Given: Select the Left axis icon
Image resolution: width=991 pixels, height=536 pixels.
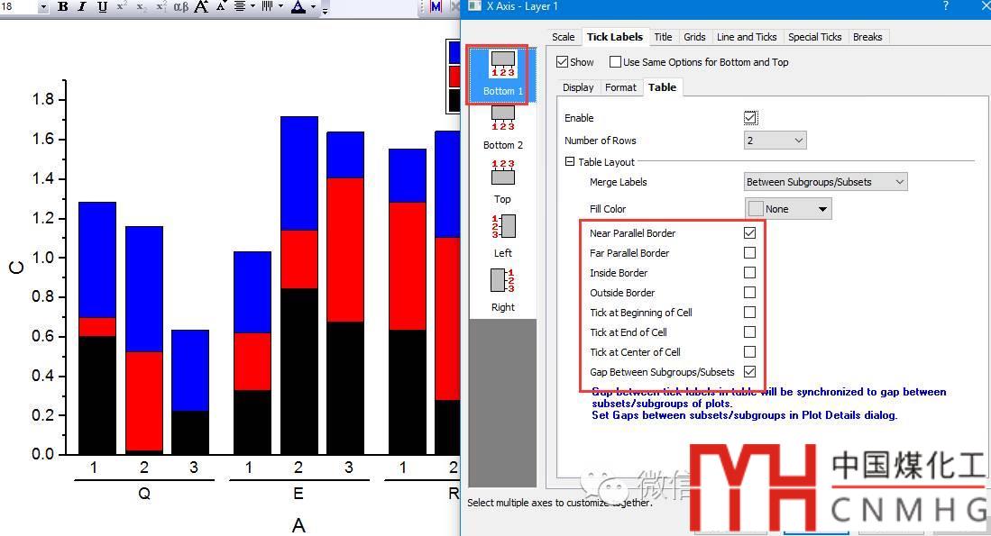Looking at the screenshot, I should click(x=502, y=227).
